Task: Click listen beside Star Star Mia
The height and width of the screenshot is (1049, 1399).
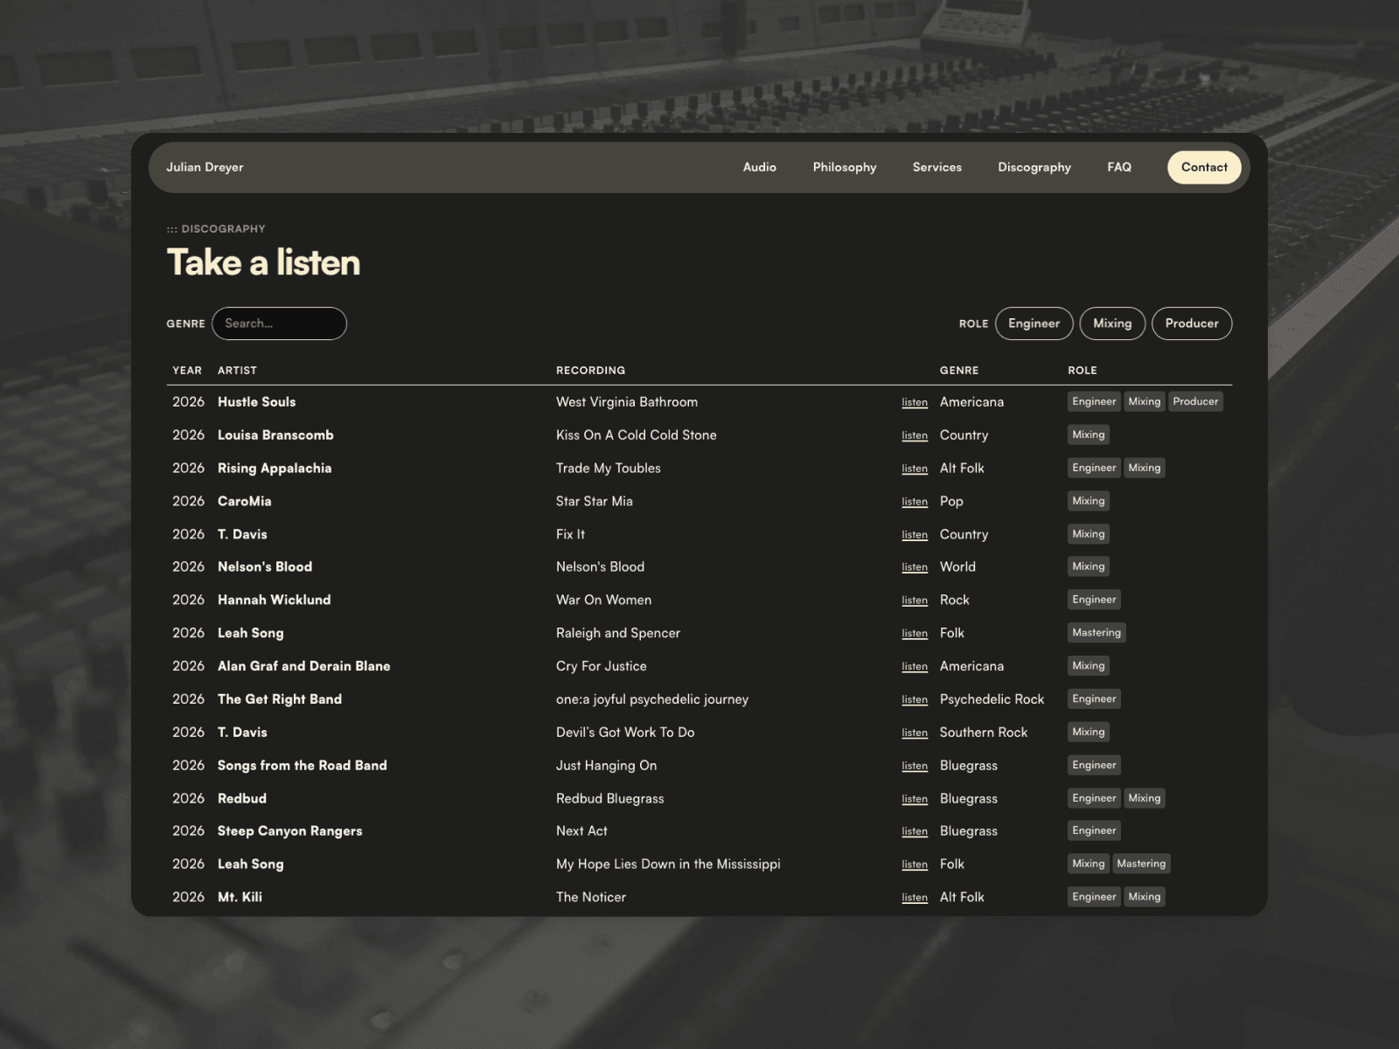Action: point(915,502)
